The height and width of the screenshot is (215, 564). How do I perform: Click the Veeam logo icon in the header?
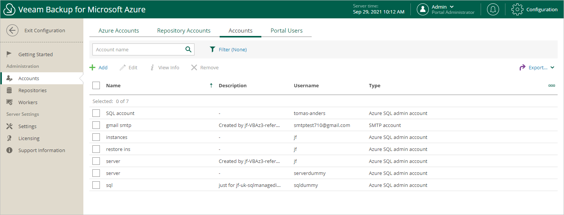pos(9,9)
